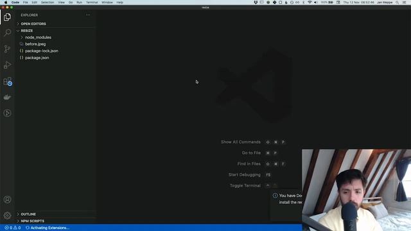Click the Find in Files hint
The image size is (411, 231).
(249, 164)
